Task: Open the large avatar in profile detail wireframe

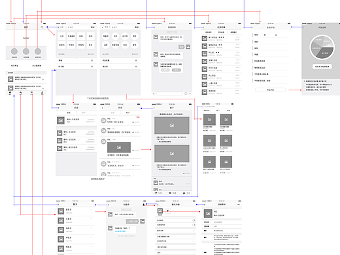Action: click(208, 214)
